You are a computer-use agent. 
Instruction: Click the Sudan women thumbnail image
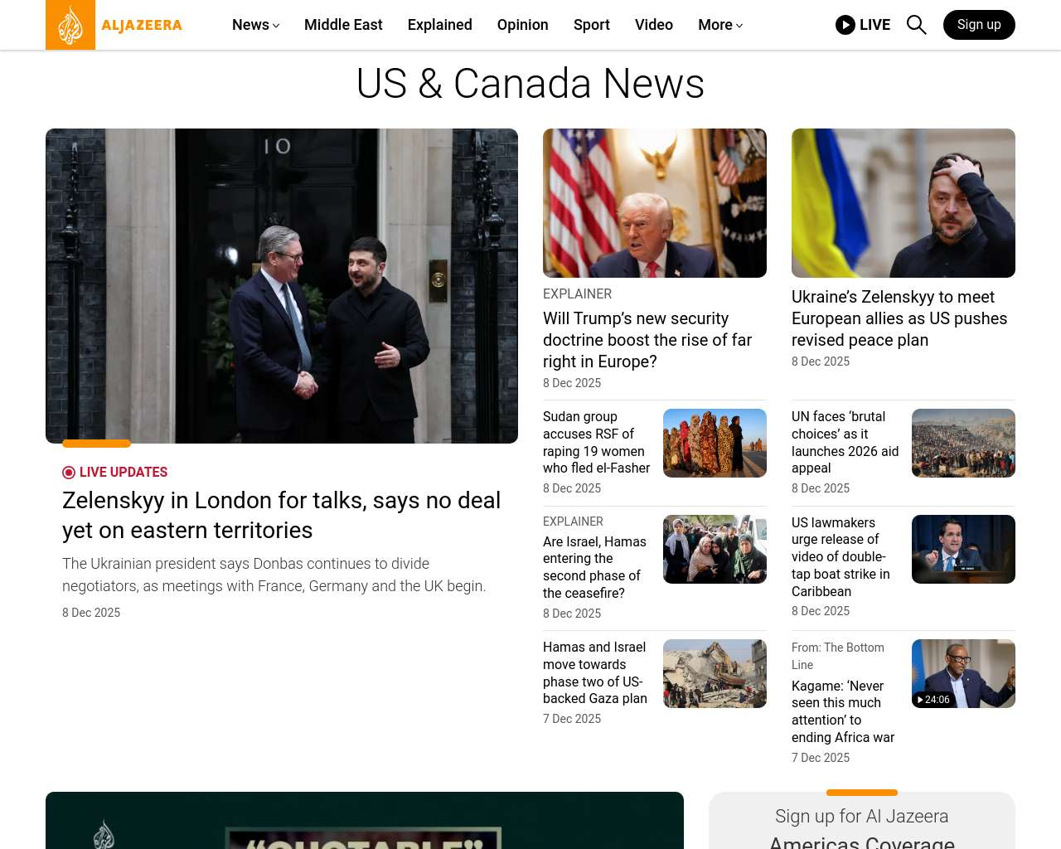715,443
